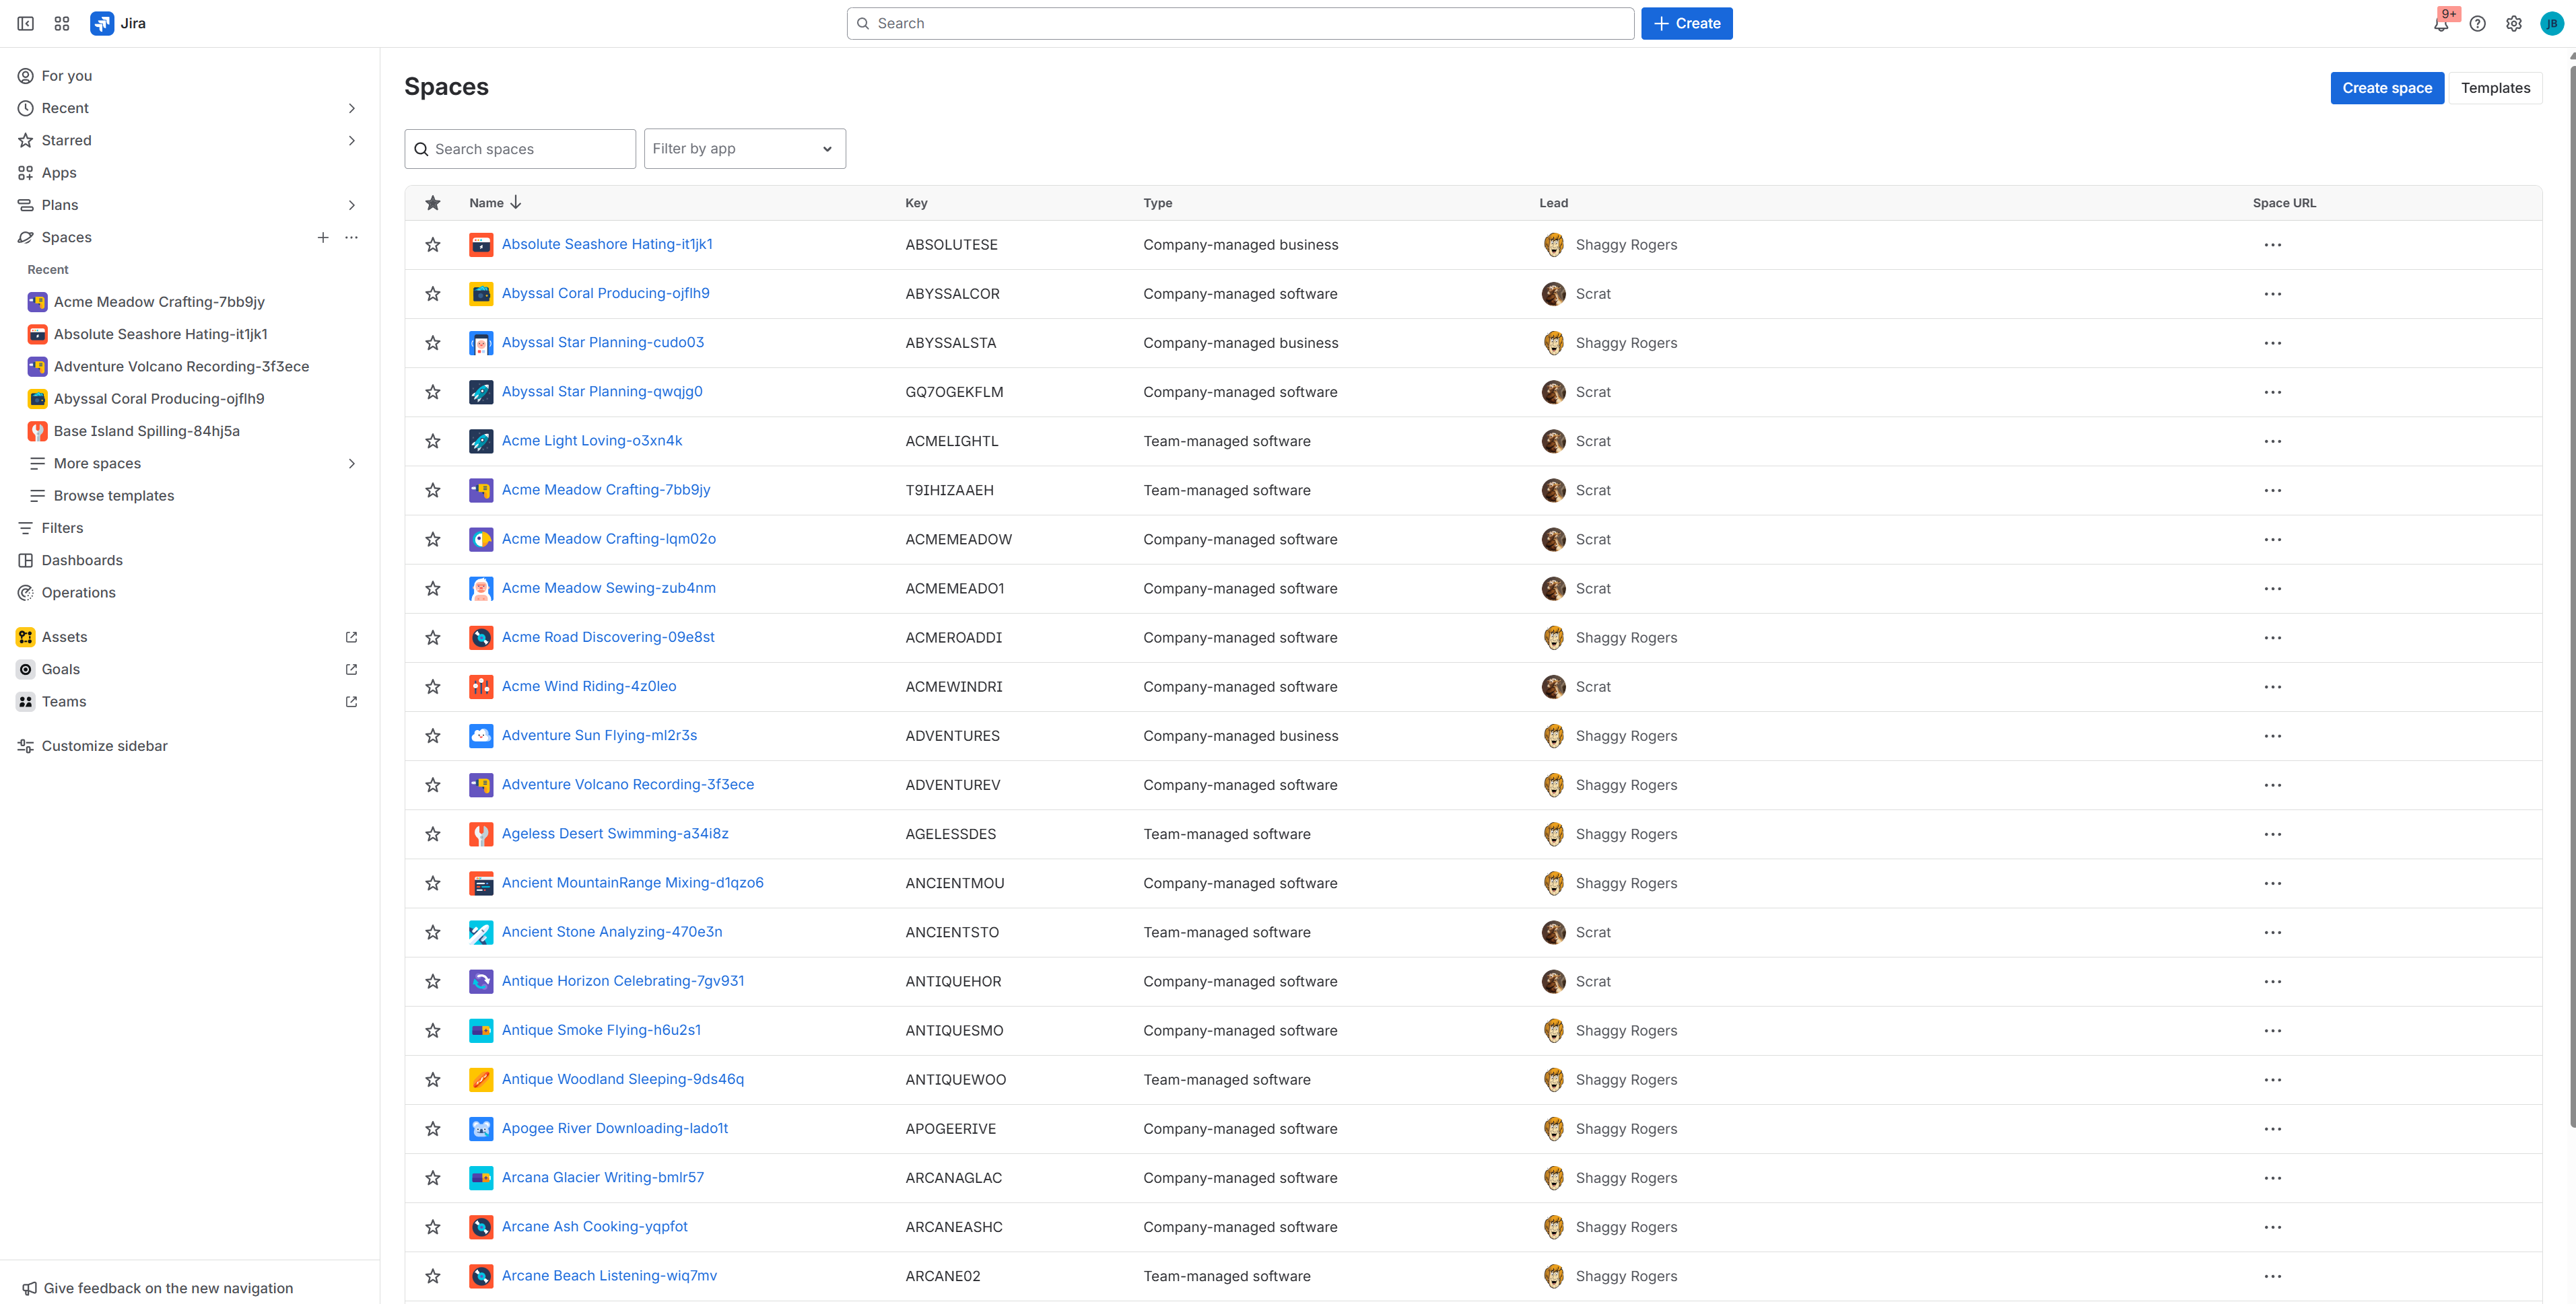The height and width of the screenshot is (1304, 2576).
Task: Open the settings gear icon
Action: (x=2513, y=24)
